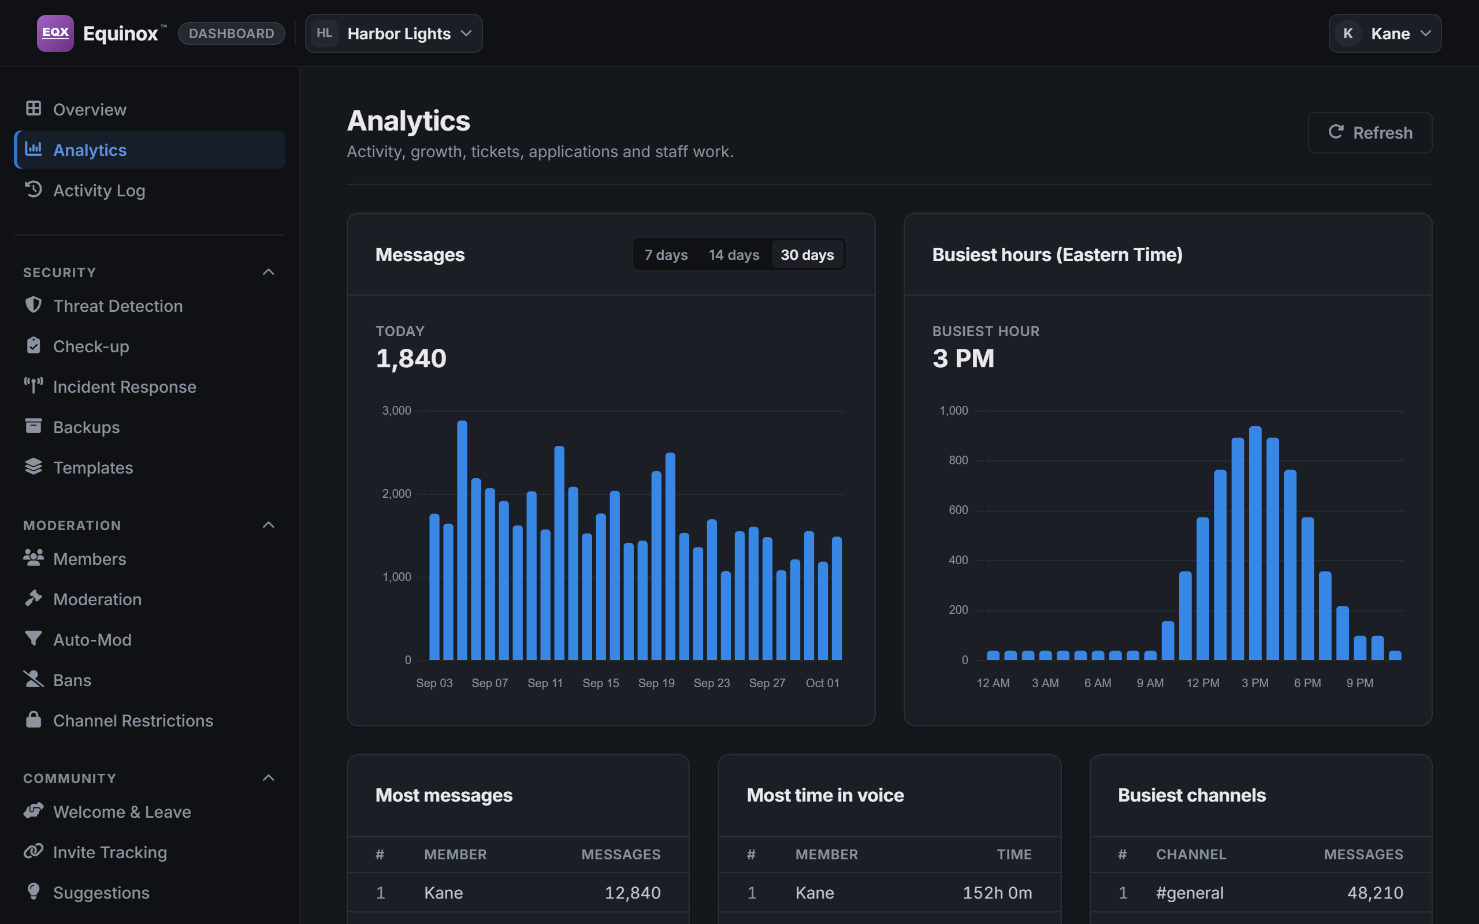
Task: Click the Overview grid icon
Action: [34, 109]
